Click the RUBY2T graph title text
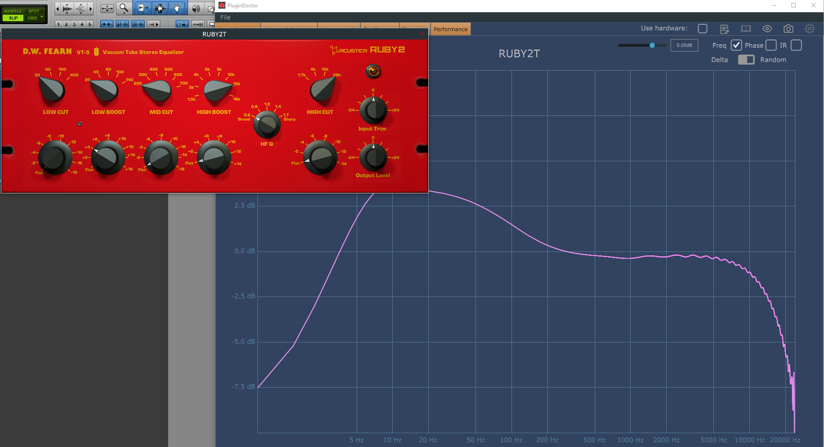Screen dimensions: 824x447 (x=519, y=54)
